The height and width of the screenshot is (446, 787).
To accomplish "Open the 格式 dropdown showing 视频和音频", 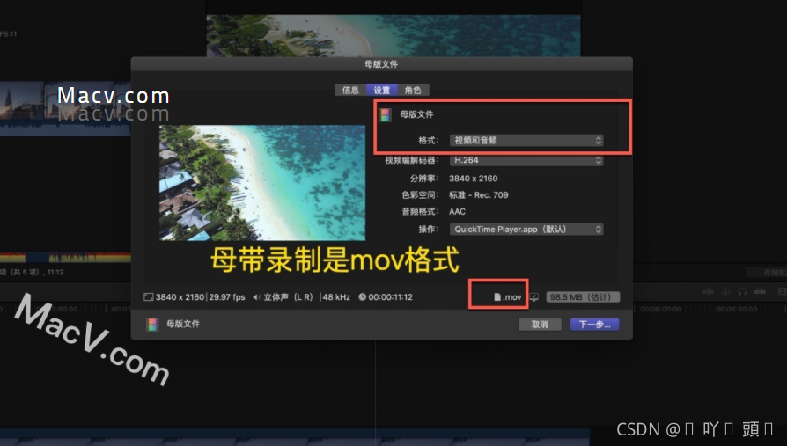I will 526,141.
